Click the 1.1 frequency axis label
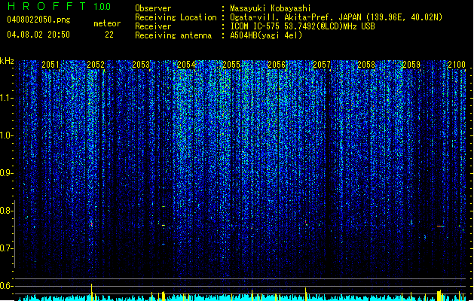474x301 pixels. (x=6, y=98)
